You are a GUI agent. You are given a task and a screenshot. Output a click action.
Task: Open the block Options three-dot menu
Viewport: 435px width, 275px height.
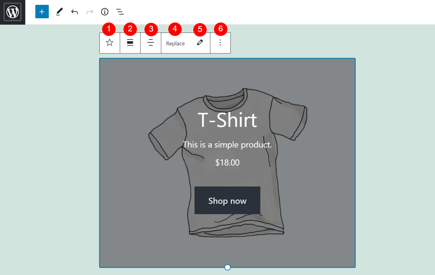pos(220,43)
